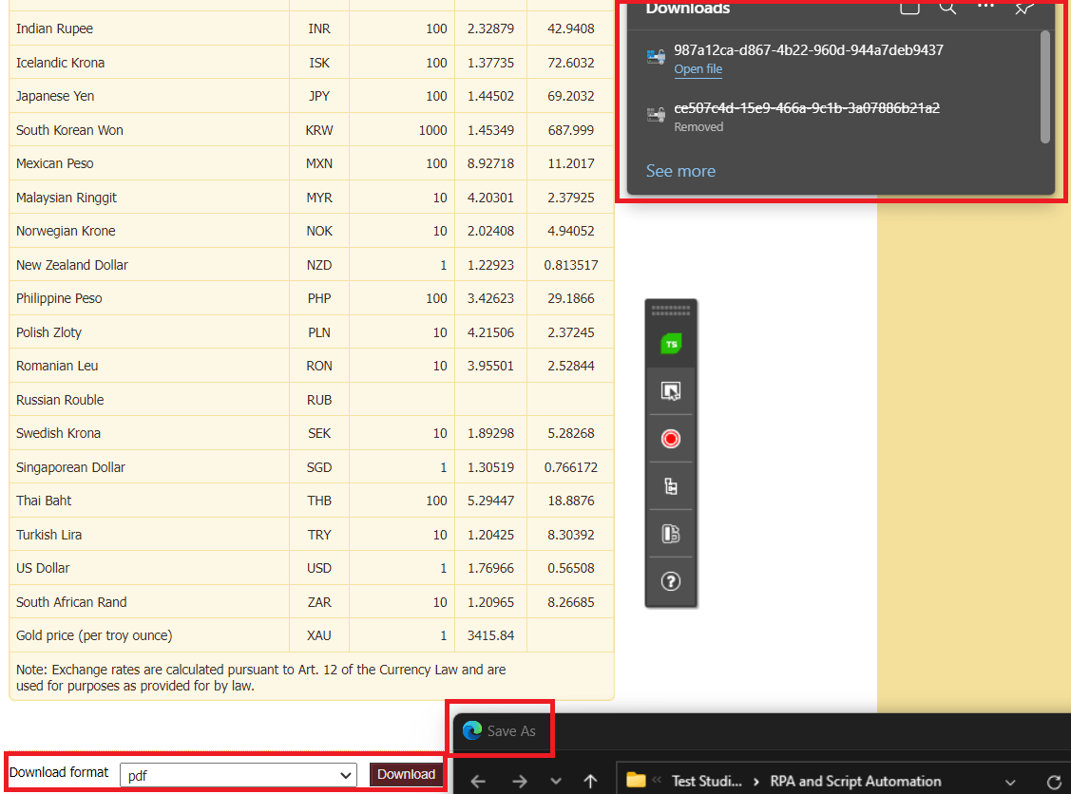Screen dimensions: 1071x794
Task: Click the Malaysian Ringgit row name
Action: coord(67,198)
